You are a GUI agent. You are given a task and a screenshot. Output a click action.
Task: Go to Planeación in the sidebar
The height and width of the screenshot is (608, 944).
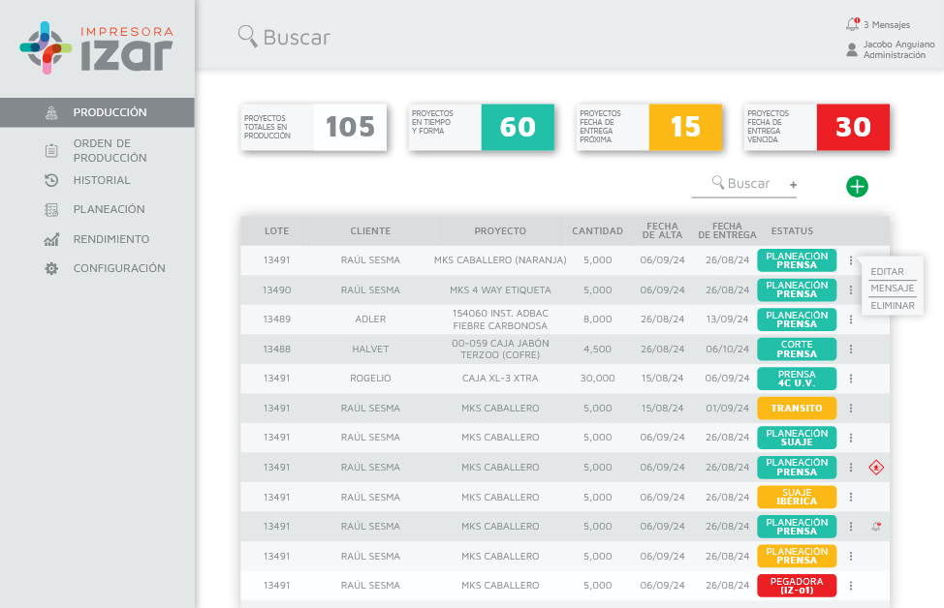tap(109, 209)
